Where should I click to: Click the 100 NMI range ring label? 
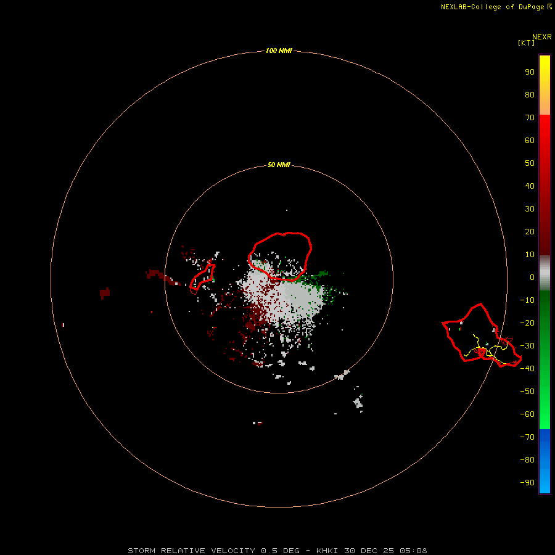(x=279, y=51)
